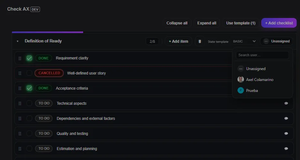Screen dimensions: 300x160
Task: Click the Collapse all button
Action: pyautogui.click(x=177, y=23)
